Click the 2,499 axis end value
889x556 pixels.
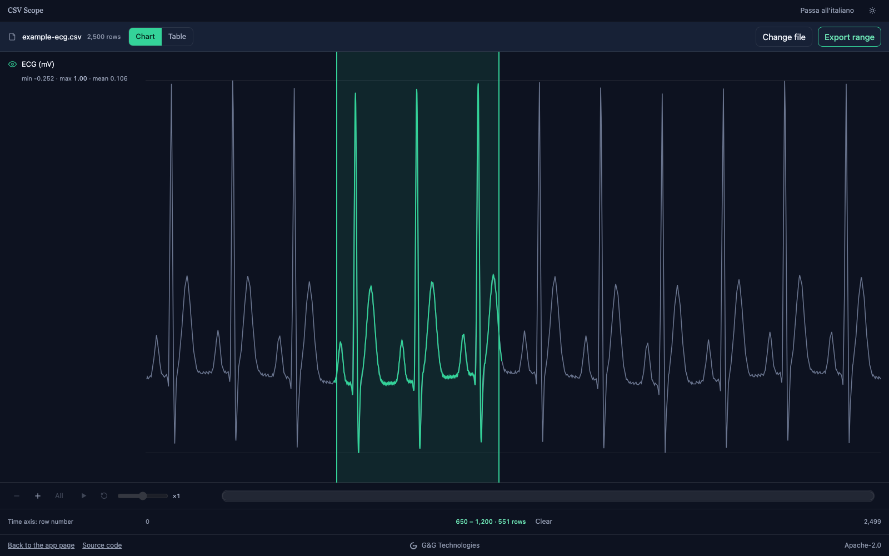(x=872, y=522)
